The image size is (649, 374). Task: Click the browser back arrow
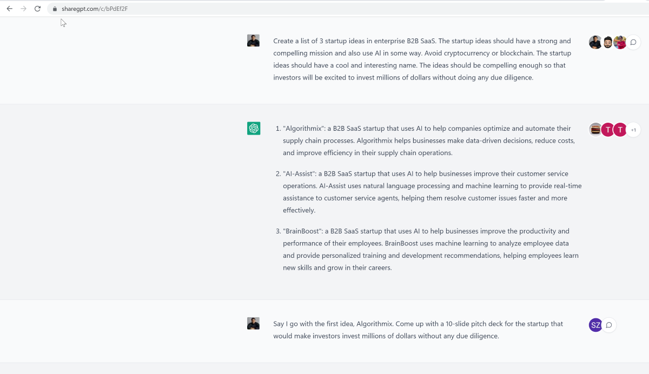point(9,9)
